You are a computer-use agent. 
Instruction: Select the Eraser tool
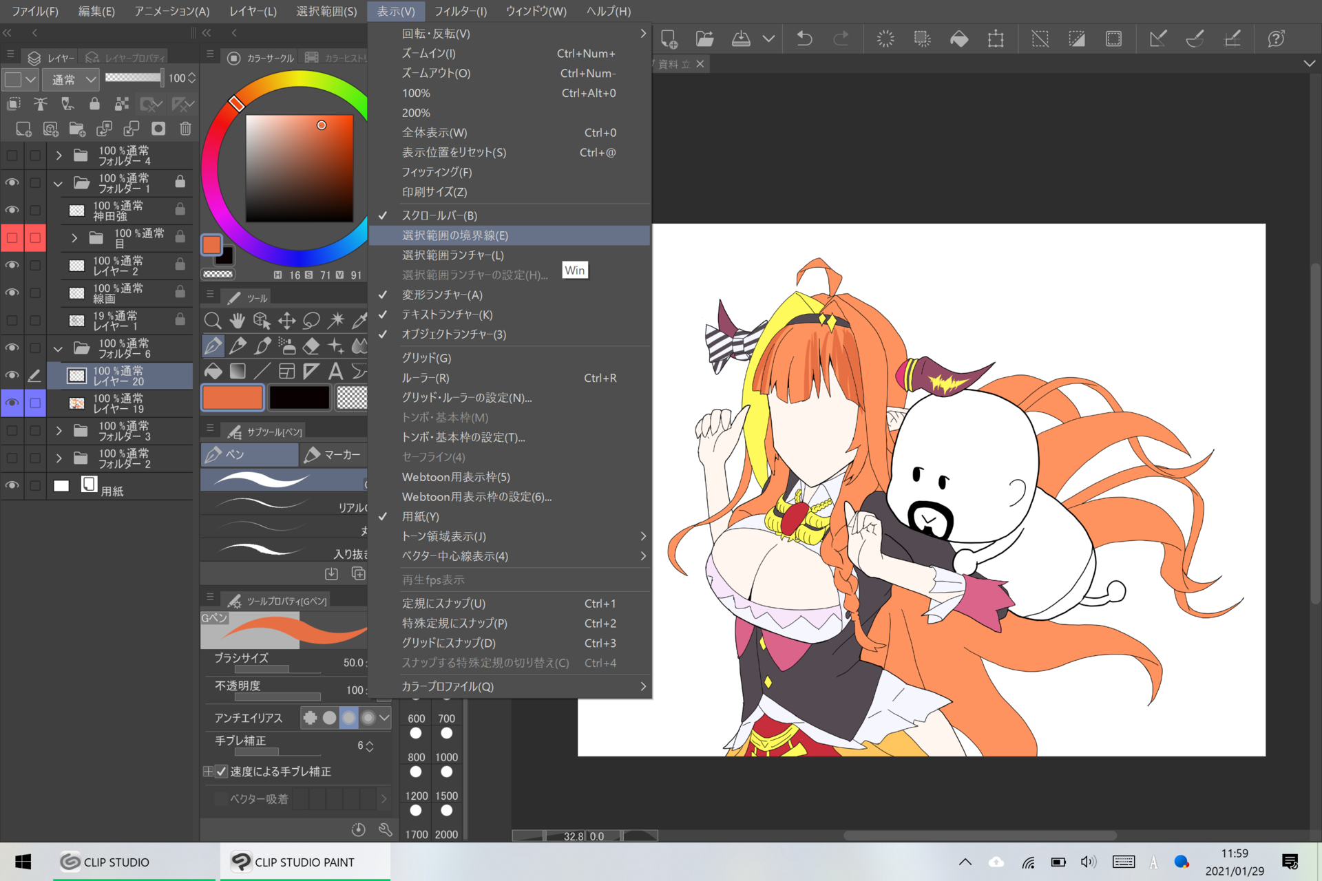click(x=312, y=346)
